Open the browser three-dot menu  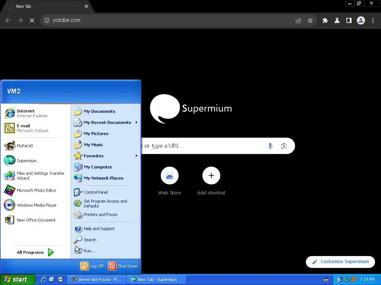(373, 21)
